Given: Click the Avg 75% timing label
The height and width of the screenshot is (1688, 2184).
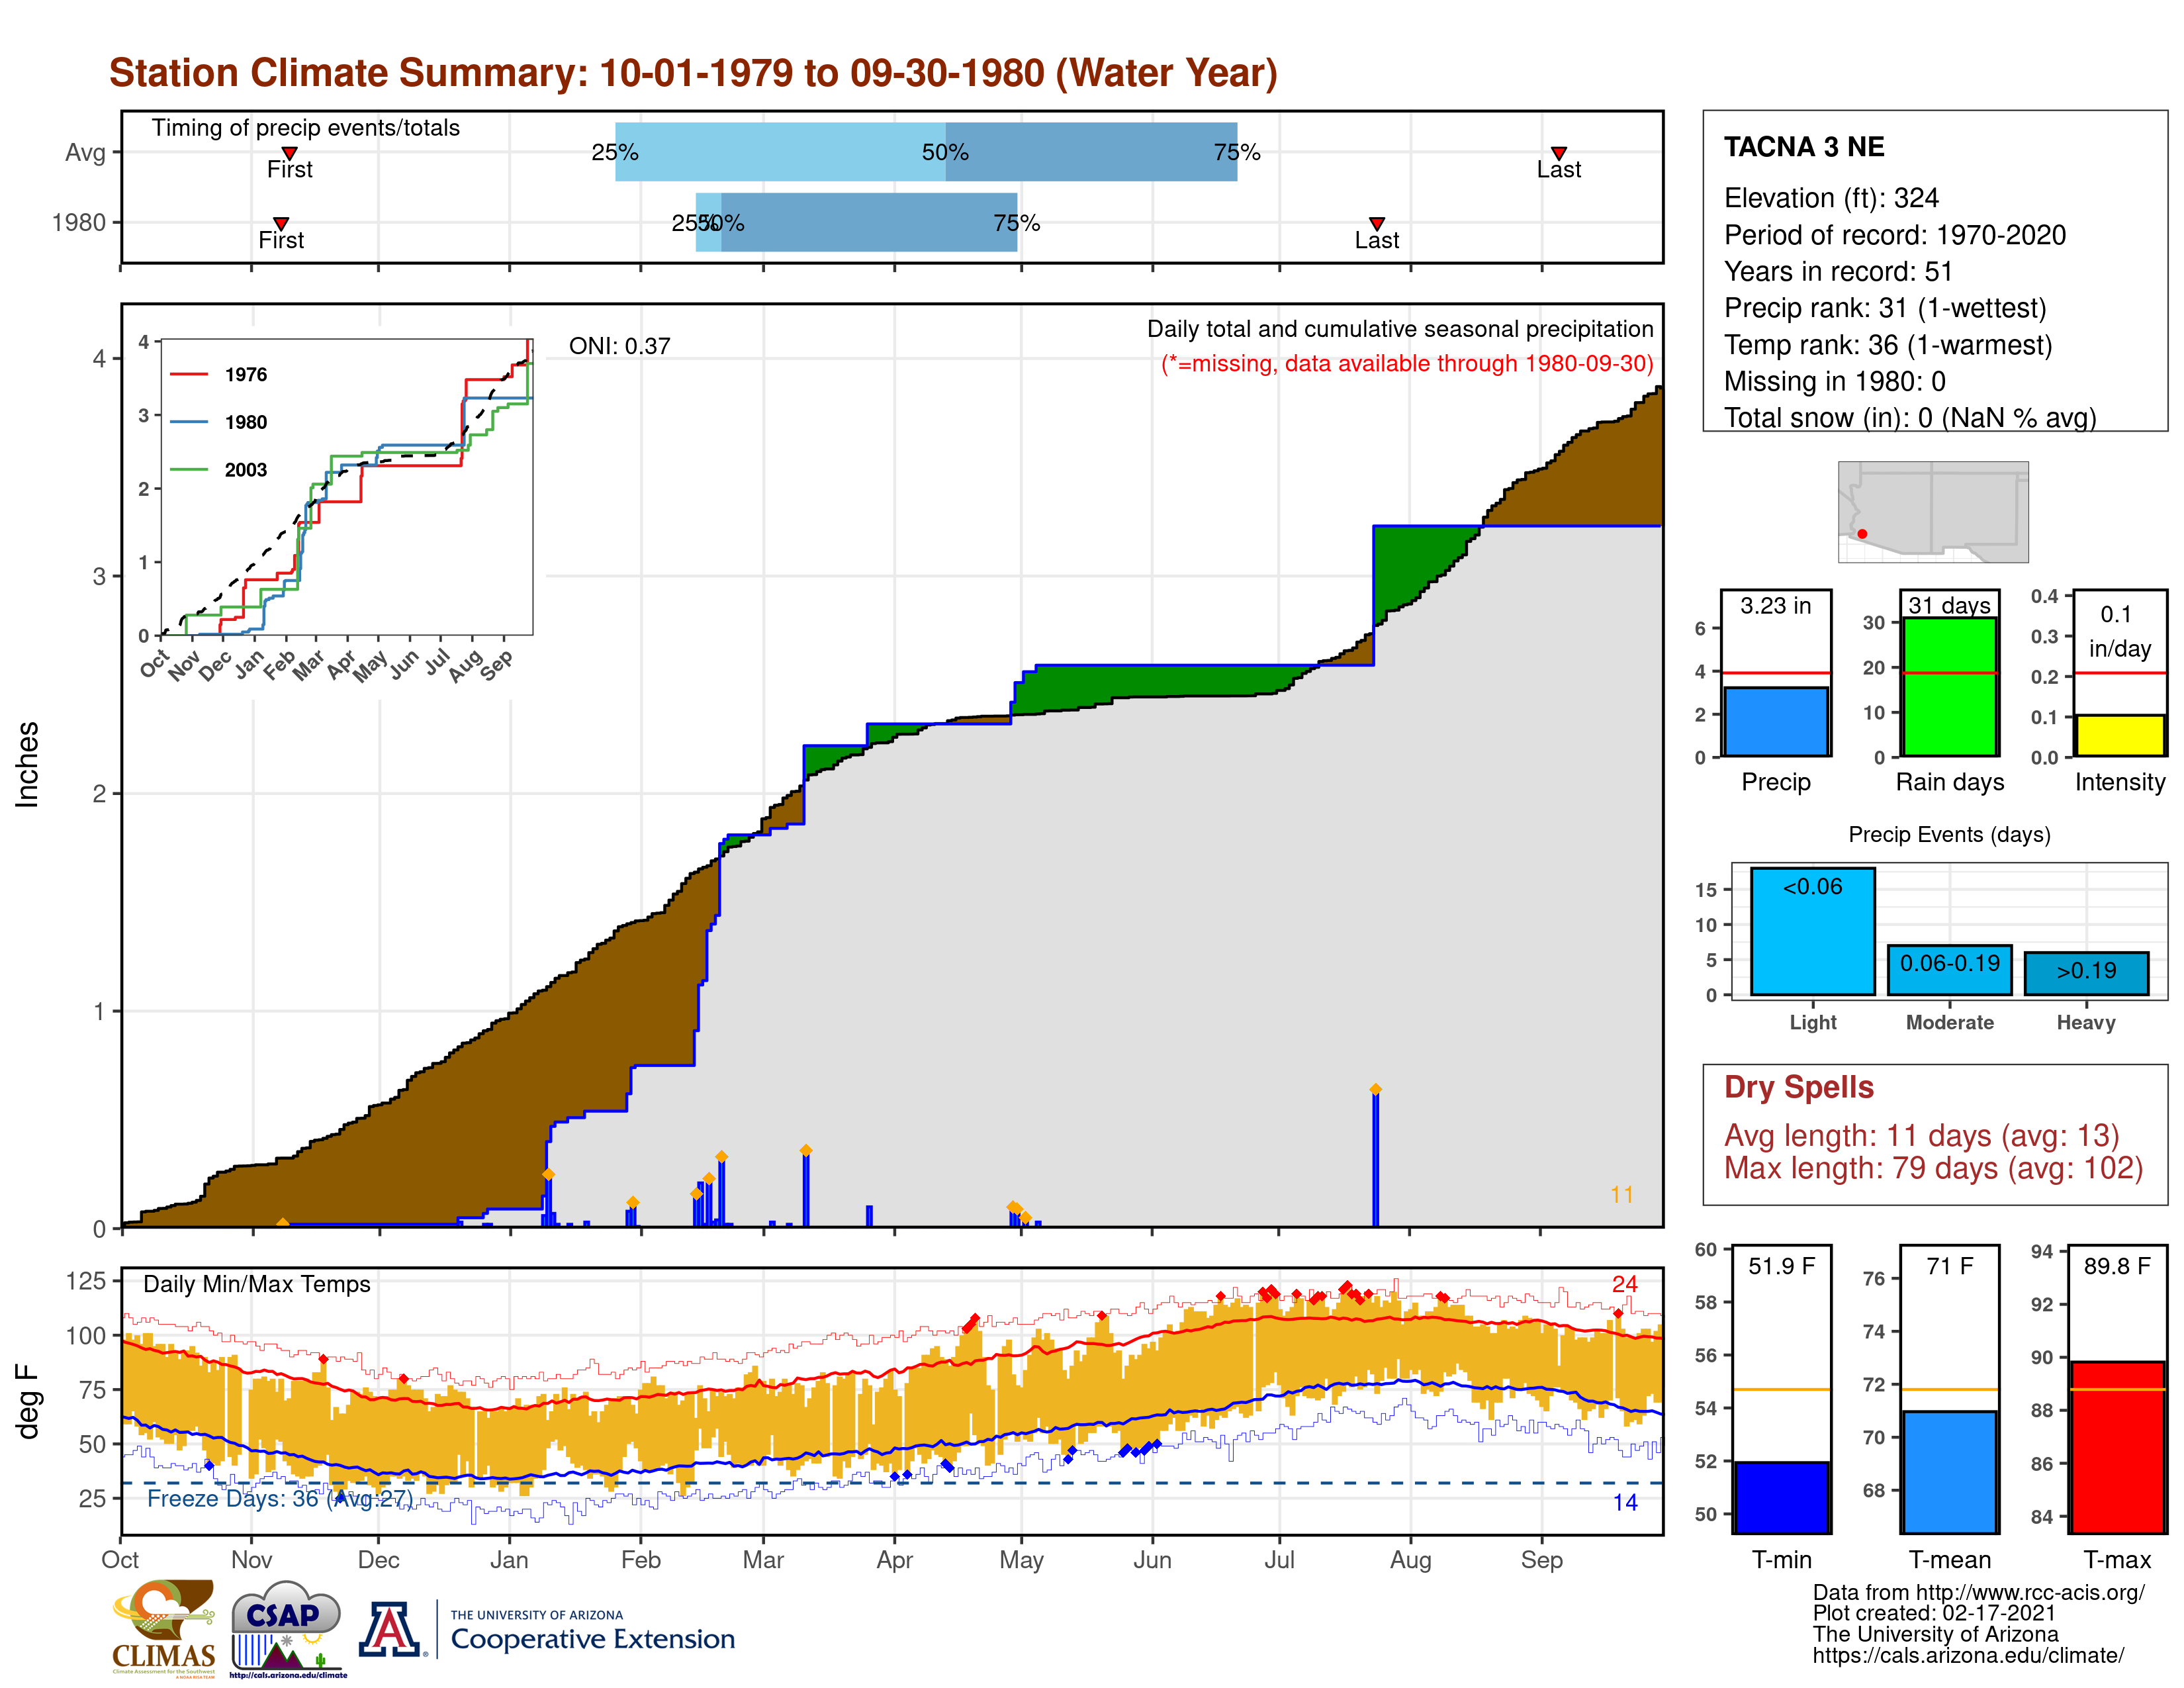Looking at the screenshot, I should [x=1236, y=152].
